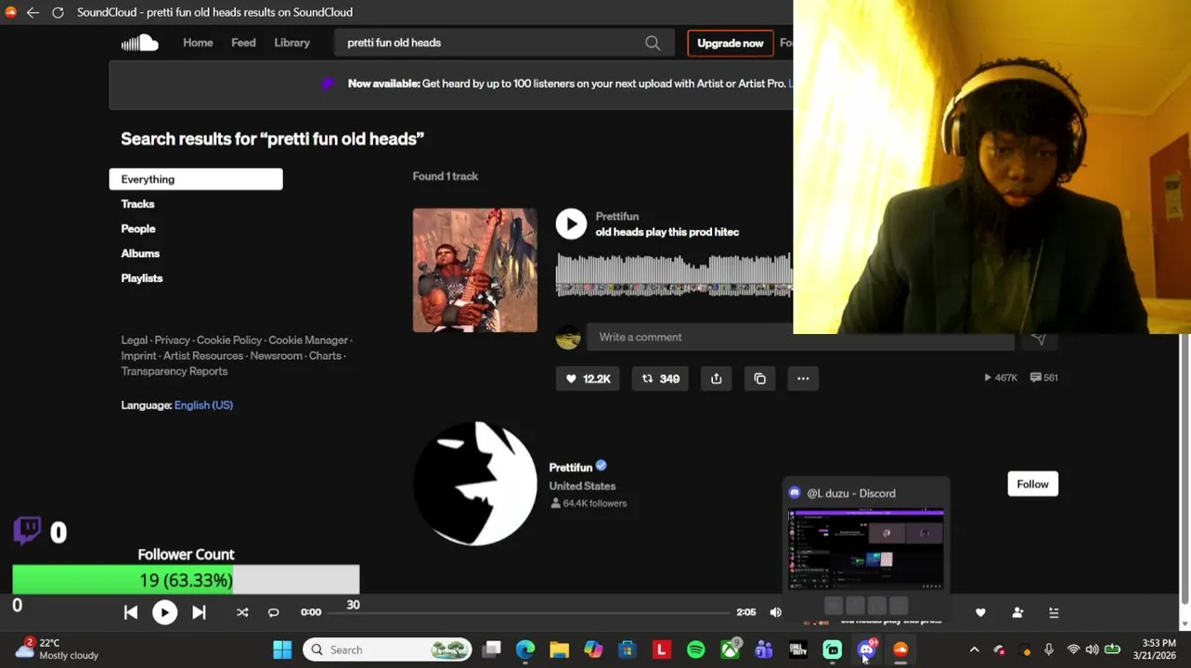Filter results by Albums
The image size is (1191, 668).
[x=140, y=253]
